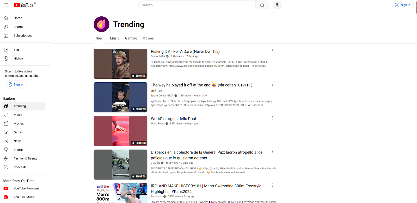Open more options for World's Largest Jello Pool
The width and height of the screenshot is (417, 203).
[272, 118]
